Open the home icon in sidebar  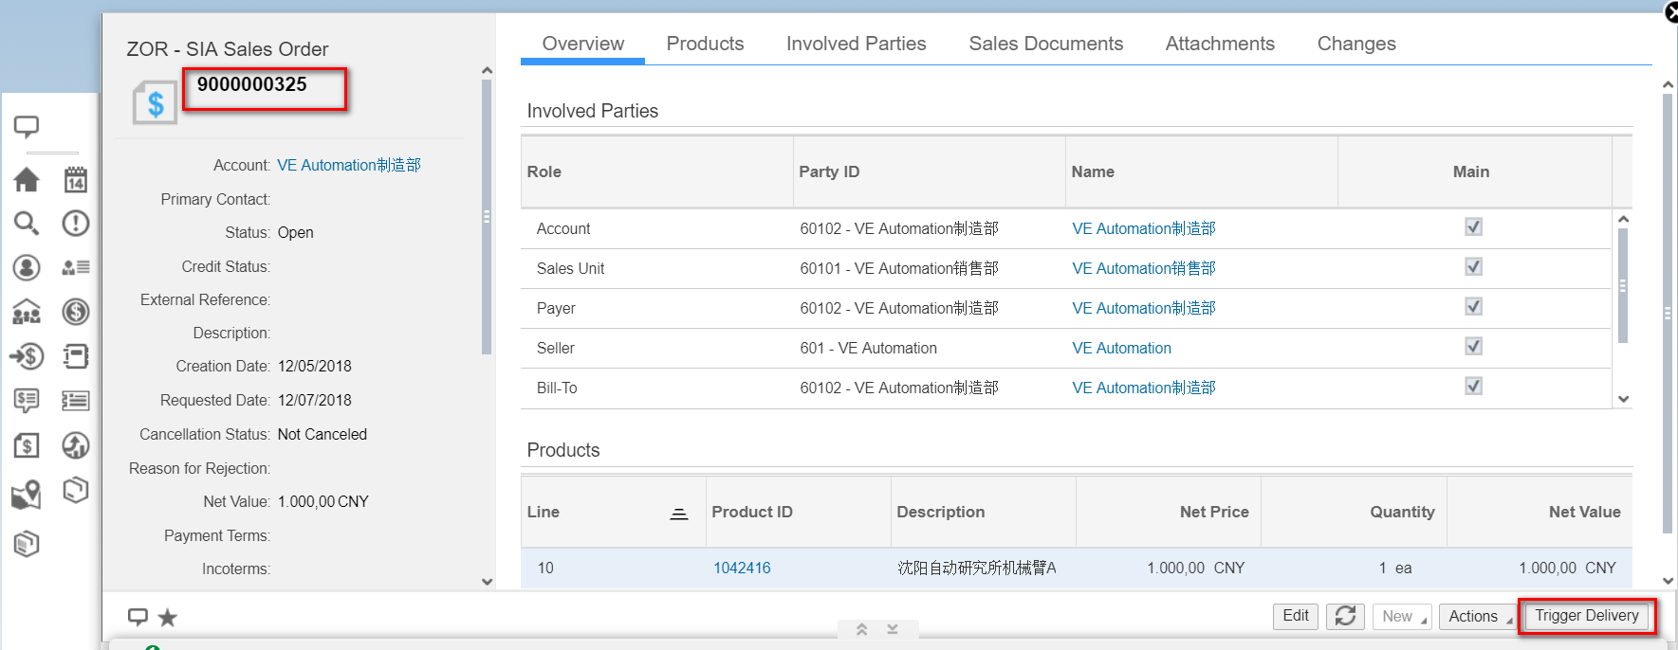[x=27, y=179]
